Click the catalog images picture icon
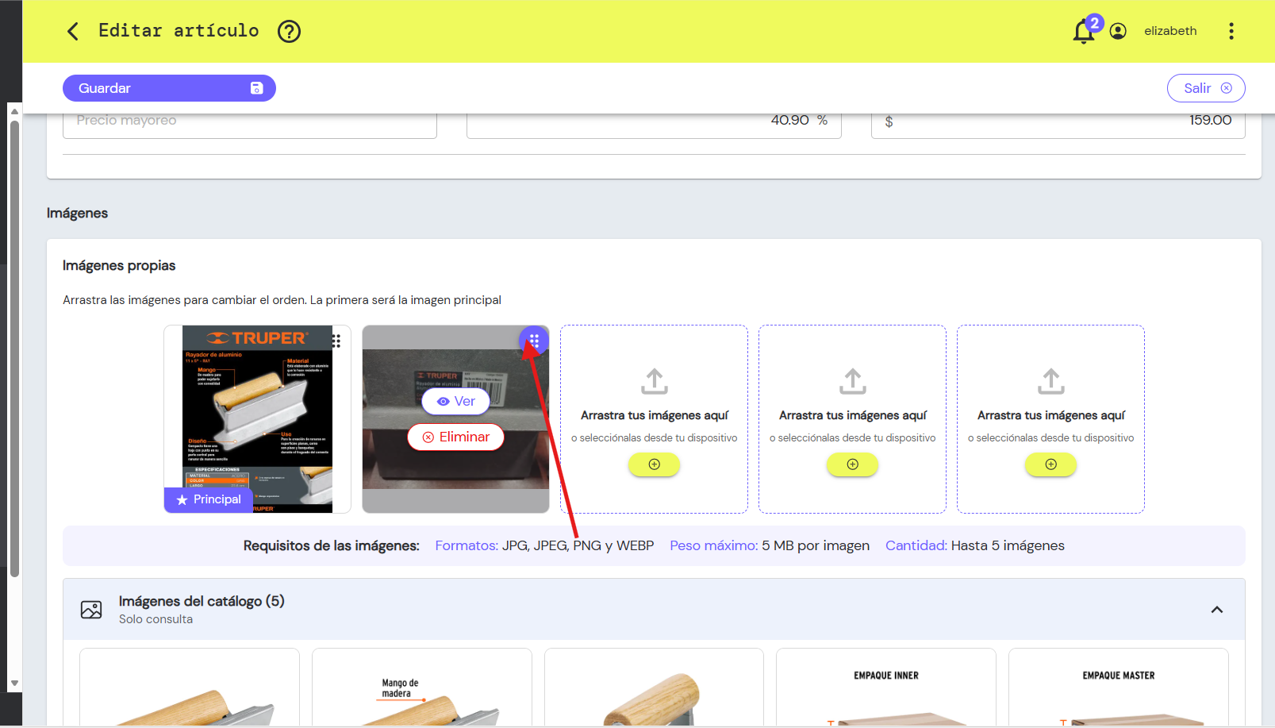This screenshot has height=728, width=1275. pos(91,610)
